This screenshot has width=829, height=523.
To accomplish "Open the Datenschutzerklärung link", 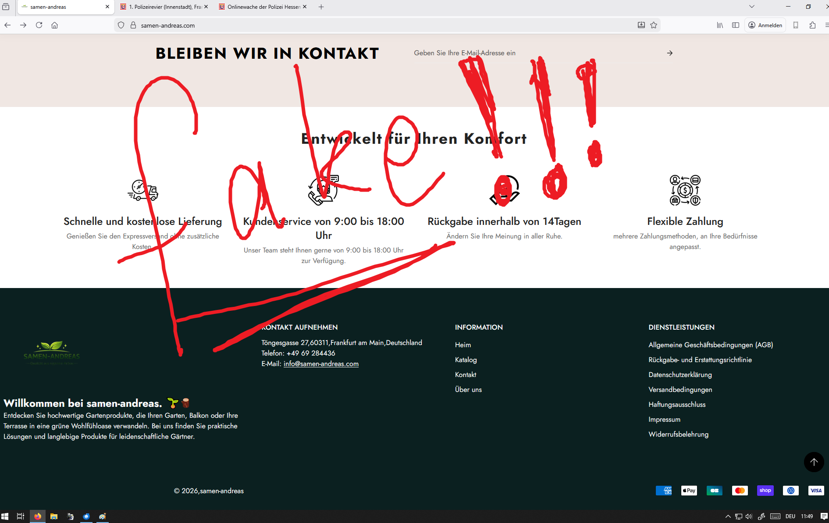I will tap(680, 375).
